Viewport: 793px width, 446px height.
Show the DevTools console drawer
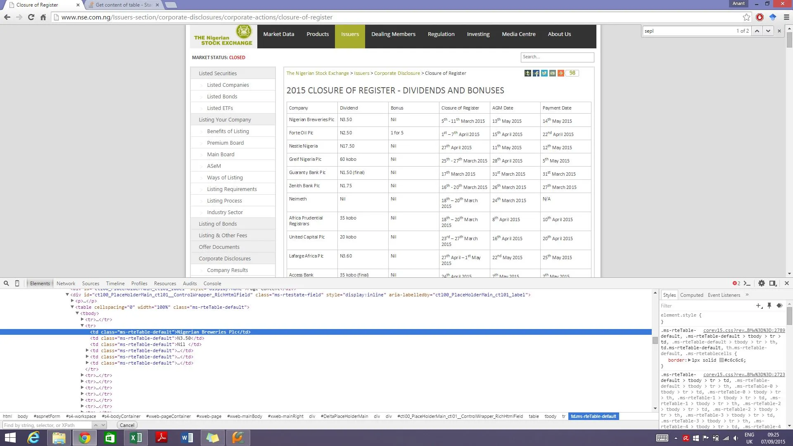(747, 283)
